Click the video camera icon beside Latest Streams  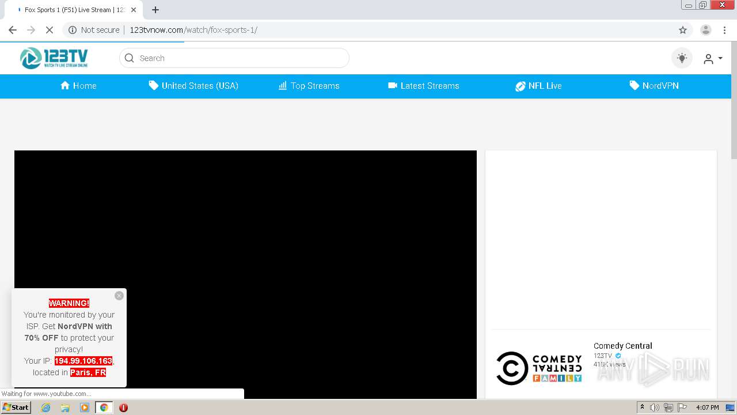pos(393,85)
